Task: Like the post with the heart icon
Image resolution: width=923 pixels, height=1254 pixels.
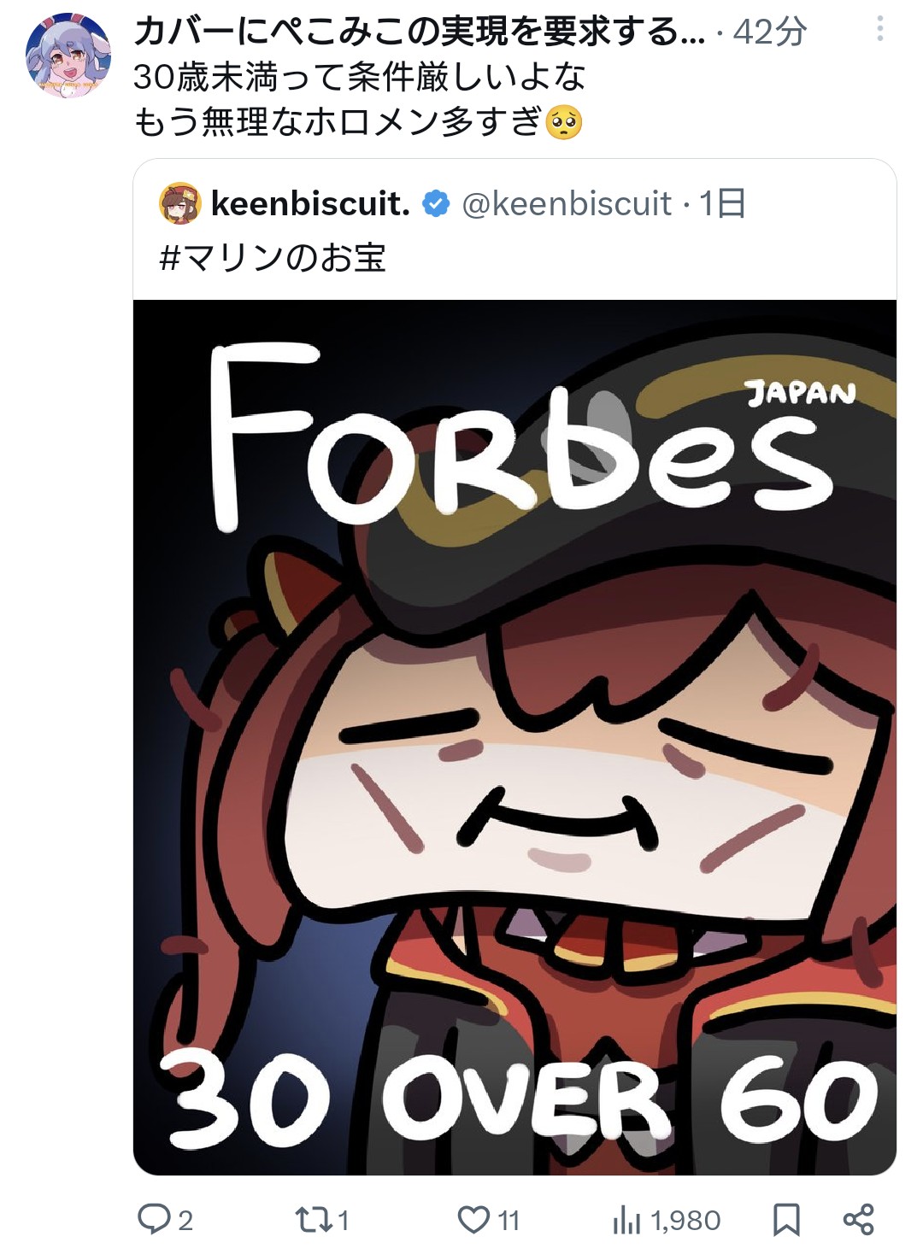Action: click(473, 1219)
